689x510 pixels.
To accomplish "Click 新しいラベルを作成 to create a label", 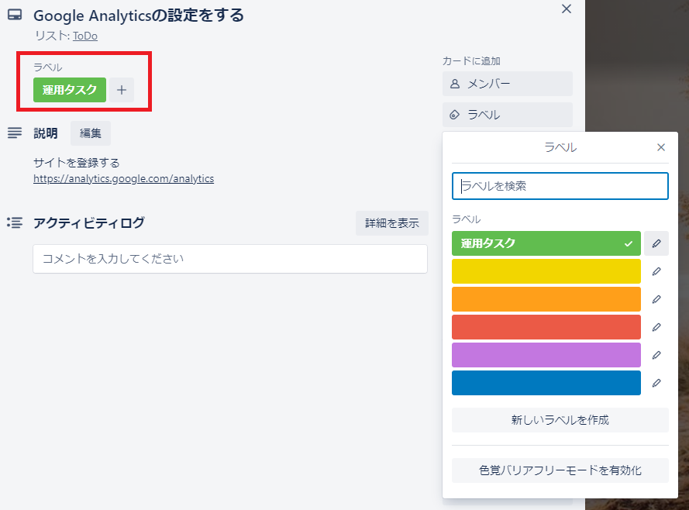I will coord(560,420).
